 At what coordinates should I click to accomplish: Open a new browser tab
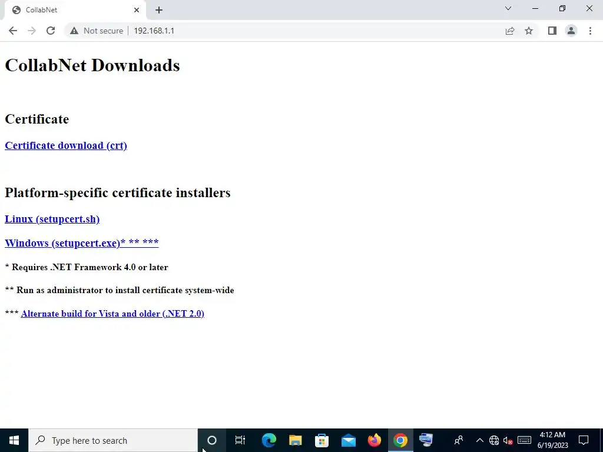click(159, 10)
